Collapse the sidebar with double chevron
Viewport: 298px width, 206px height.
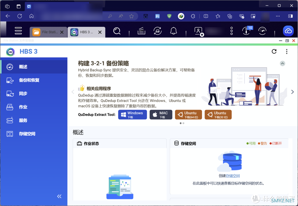[59, 196]
